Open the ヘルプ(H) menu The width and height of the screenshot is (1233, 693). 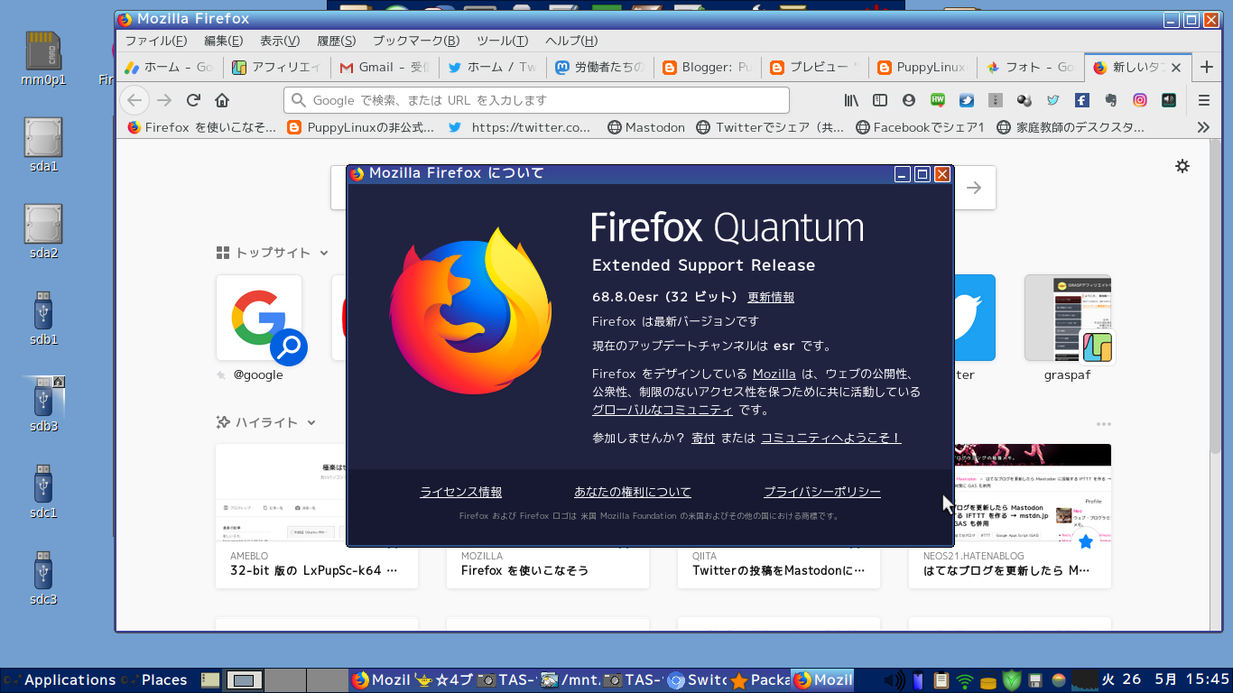(x=571, y=42)
